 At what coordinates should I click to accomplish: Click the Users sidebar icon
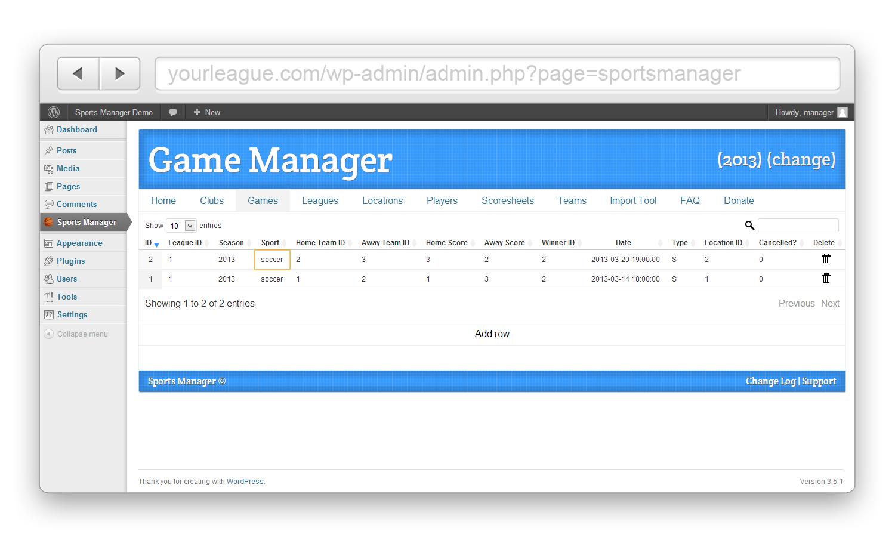tap(49, 279)
